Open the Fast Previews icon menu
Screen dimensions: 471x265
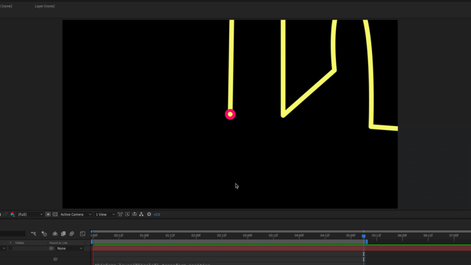(127, 214)
